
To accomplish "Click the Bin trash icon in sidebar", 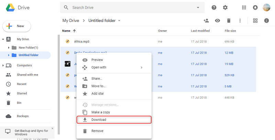I will pyautogui.click(x=8, y=103).
